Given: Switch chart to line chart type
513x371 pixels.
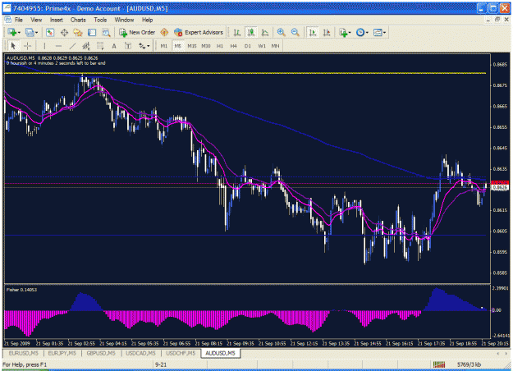Looking at the screenshot, I should click(265, 32).
